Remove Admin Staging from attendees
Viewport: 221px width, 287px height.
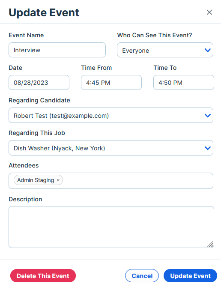pos(58,180)
